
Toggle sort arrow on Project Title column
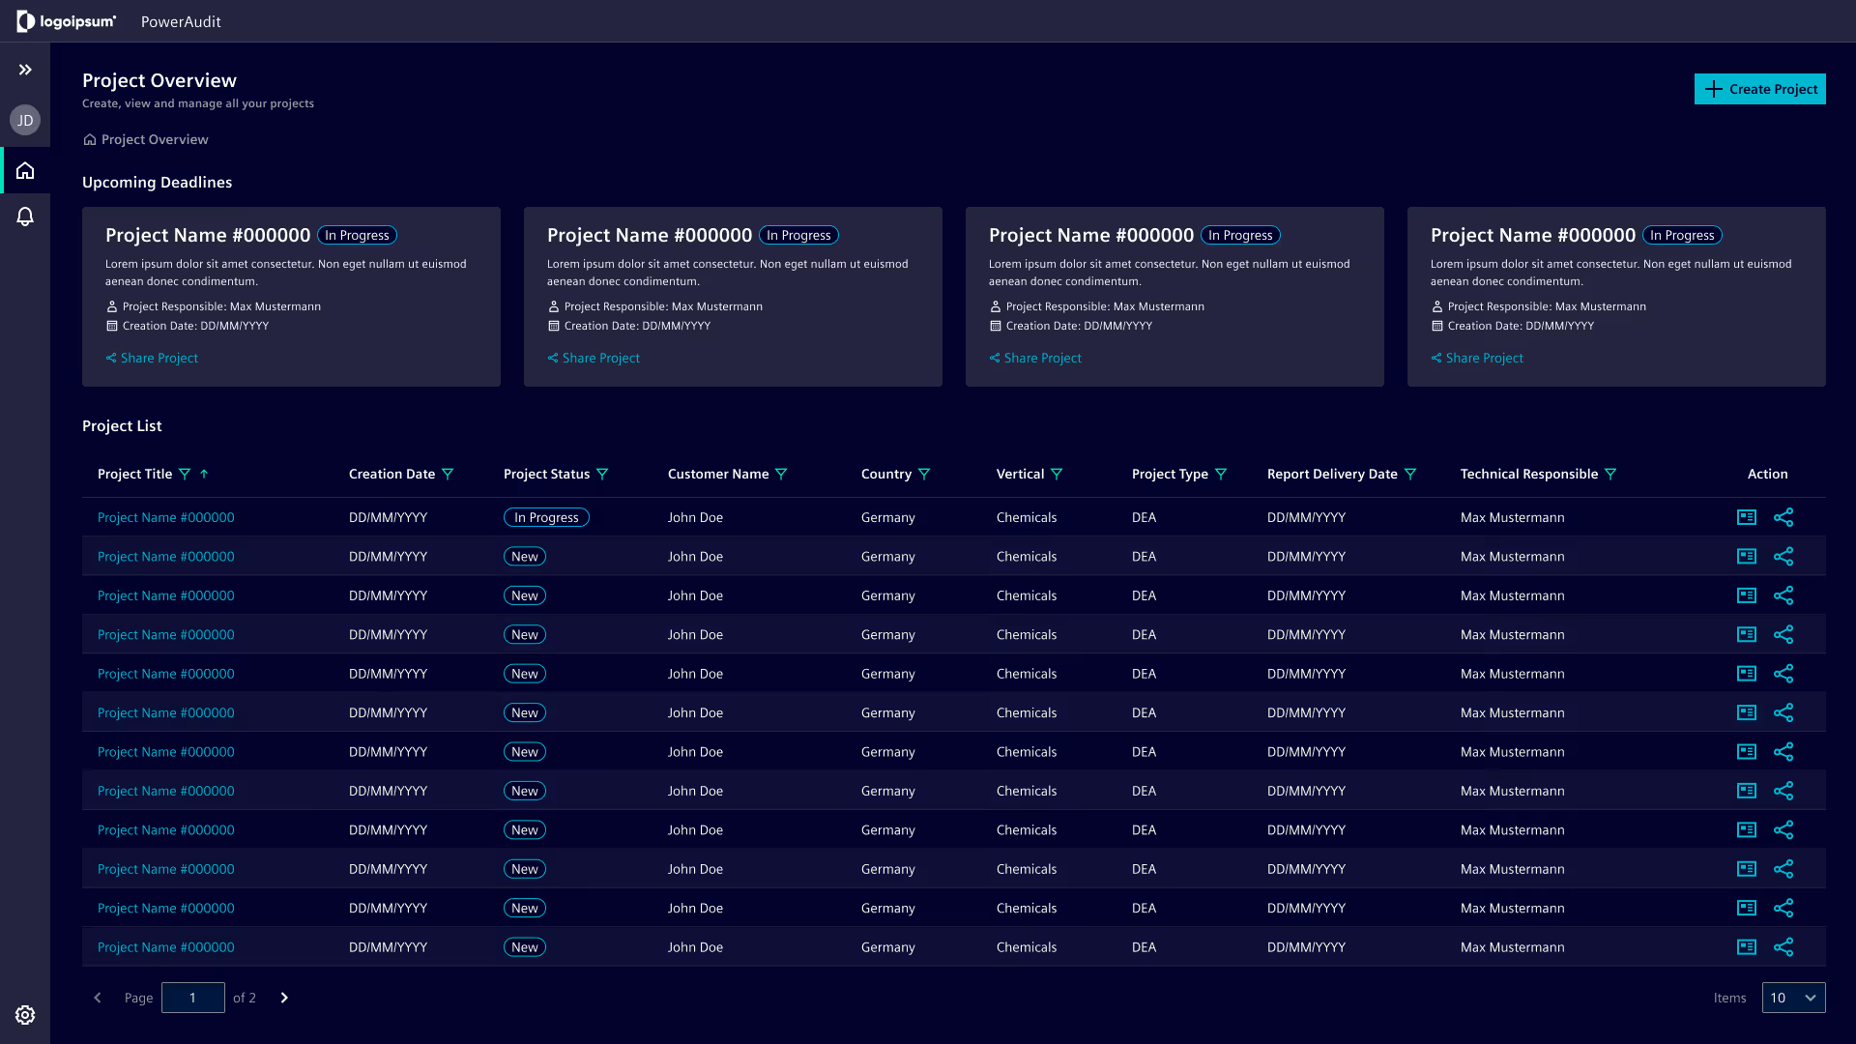204,474
